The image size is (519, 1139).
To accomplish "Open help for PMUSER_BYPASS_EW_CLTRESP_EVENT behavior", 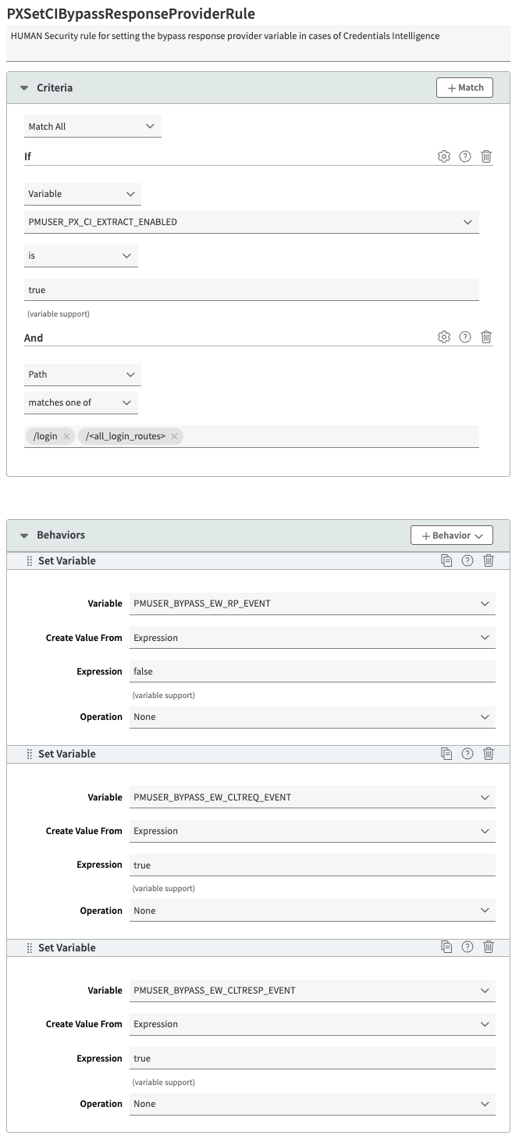I will (467, 947).
